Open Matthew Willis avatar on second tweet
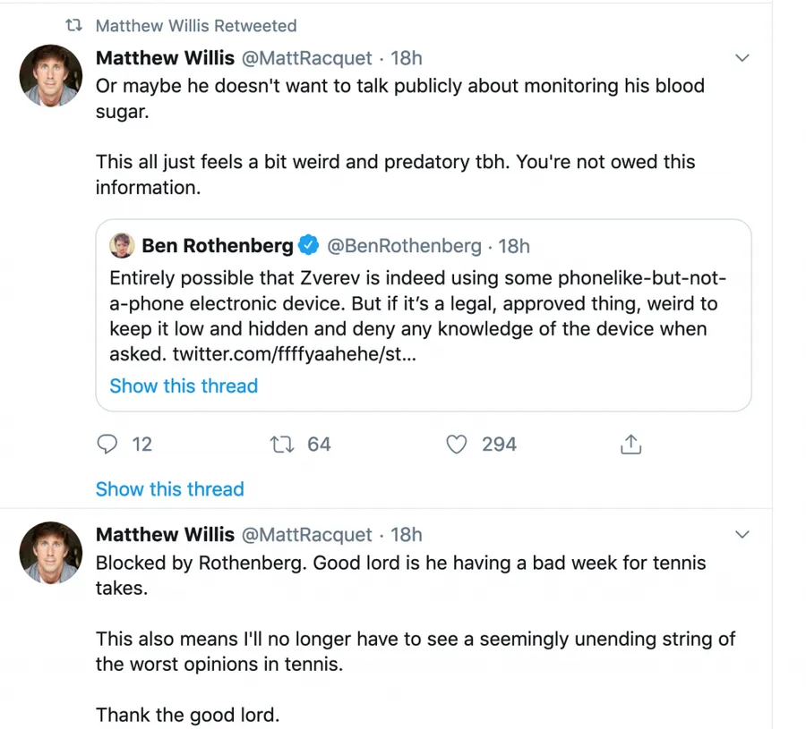 [x=51, y=553]
